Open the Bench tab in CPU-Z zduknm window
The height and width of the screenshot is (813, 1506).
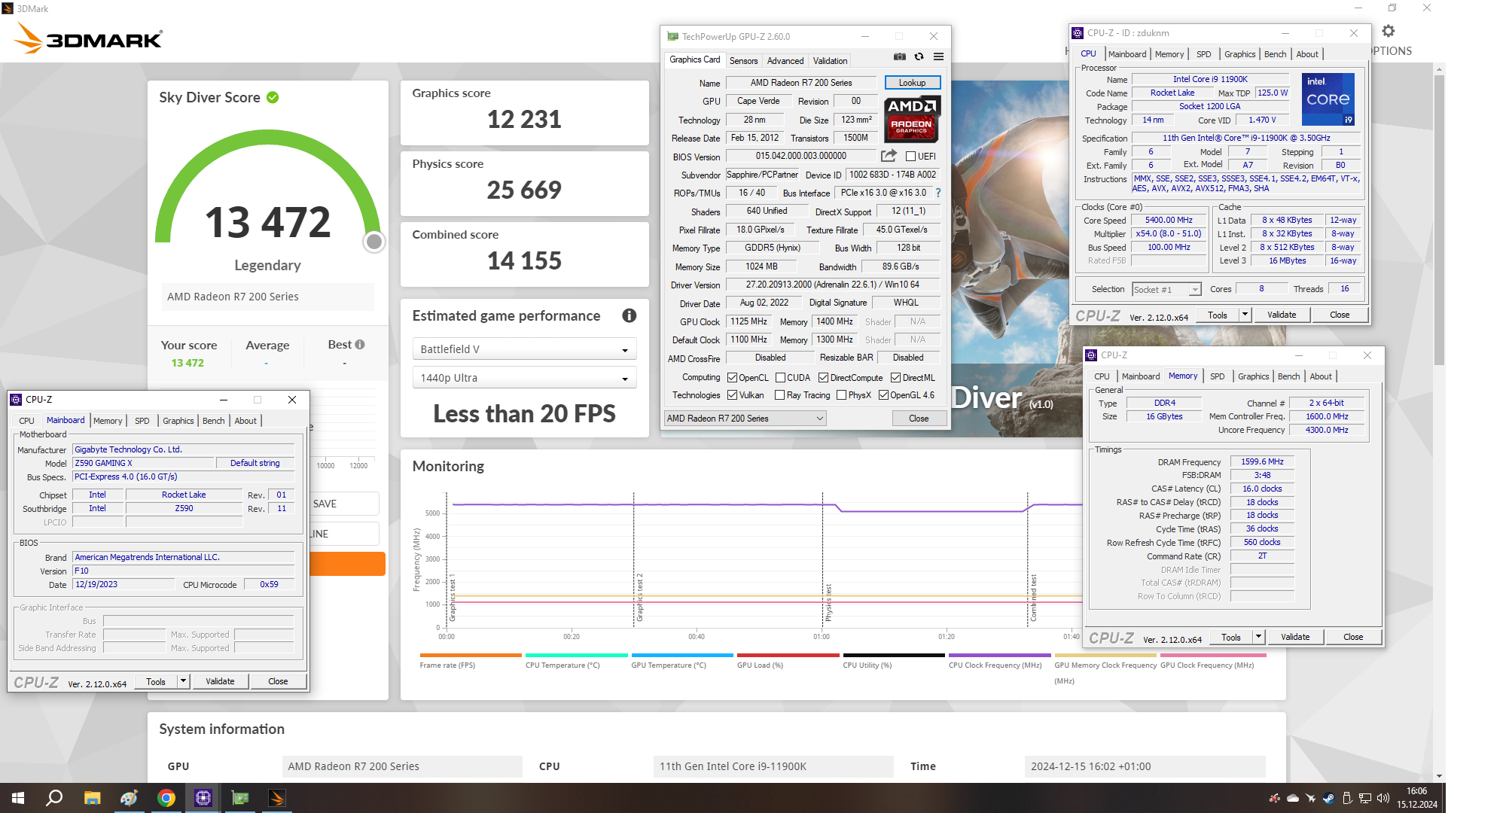[1275, 54]
